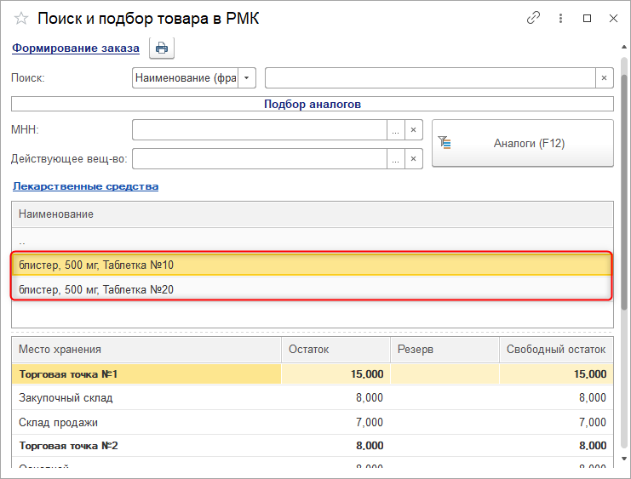Print using the printer icon button
This screenshot has width=631, height=479.
162,48
